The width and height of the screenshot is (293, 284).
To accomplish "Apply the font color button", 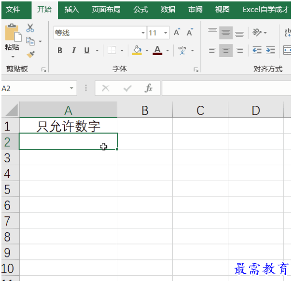I will [x=157, y=50].
